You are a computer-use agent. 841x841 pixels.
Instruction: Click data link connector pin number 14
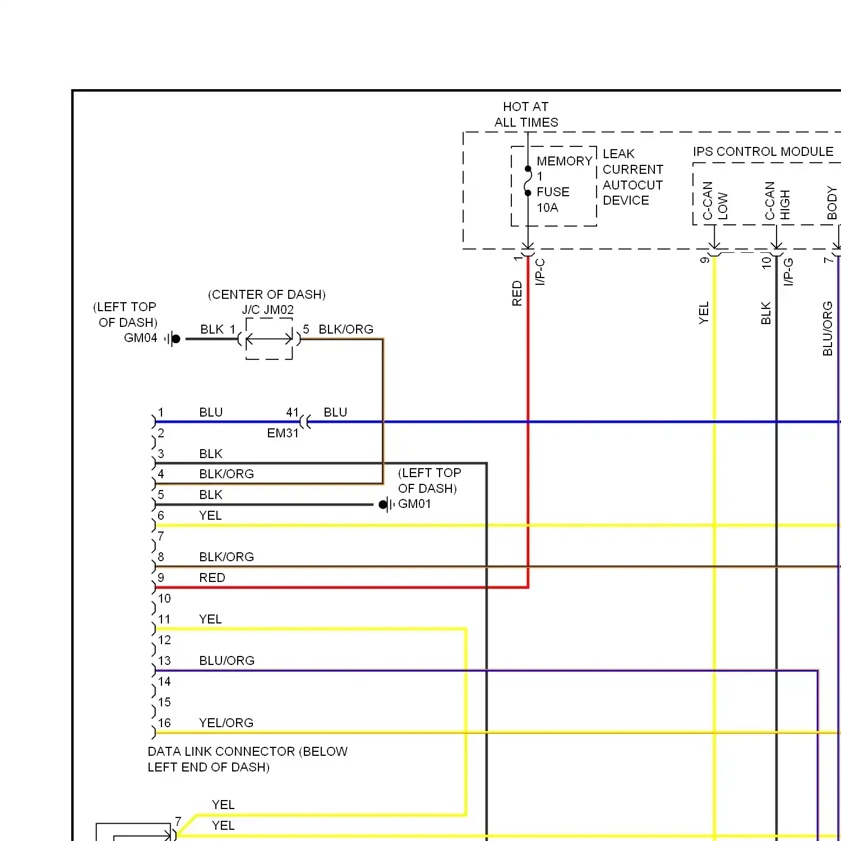tap(164, 682)
